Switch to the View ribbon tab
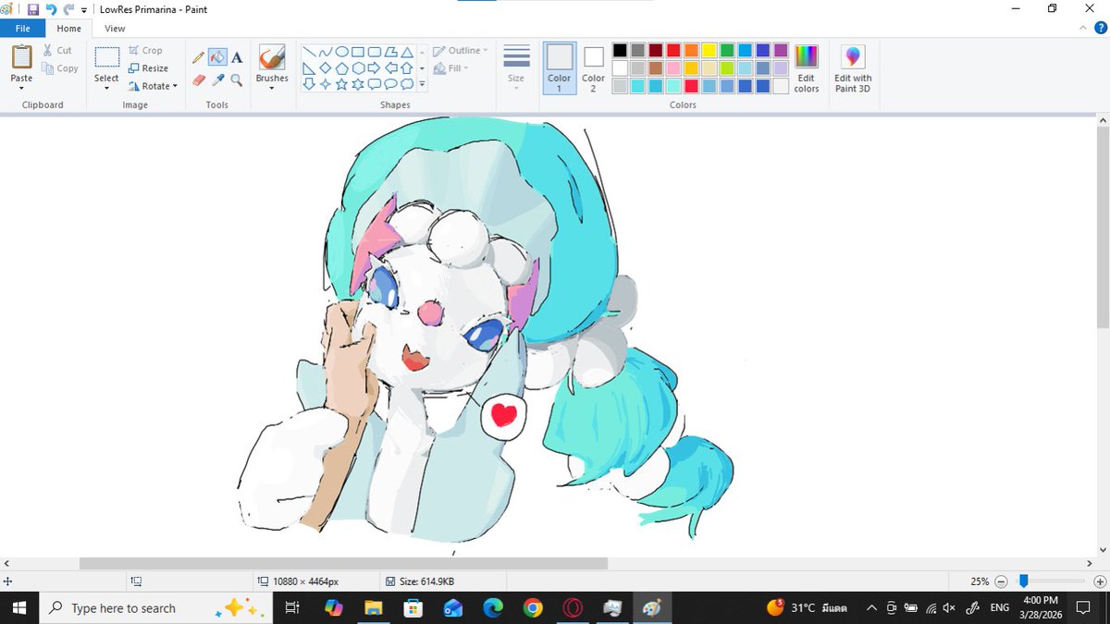 (115, 29)
